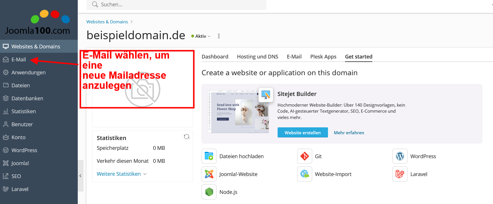This screenshot has width=493, height=204.
Task: Select the Get started tab
Action: coord(359,56)
